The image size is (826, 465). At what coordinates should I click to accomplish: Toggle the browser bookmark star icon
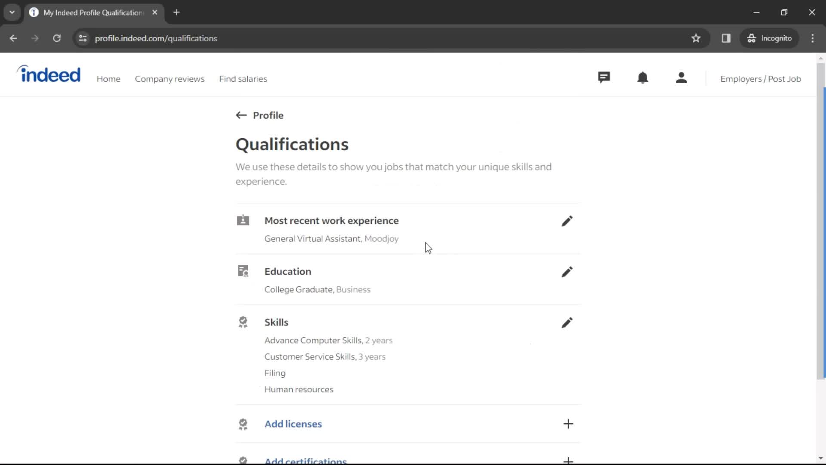(696, 38)
